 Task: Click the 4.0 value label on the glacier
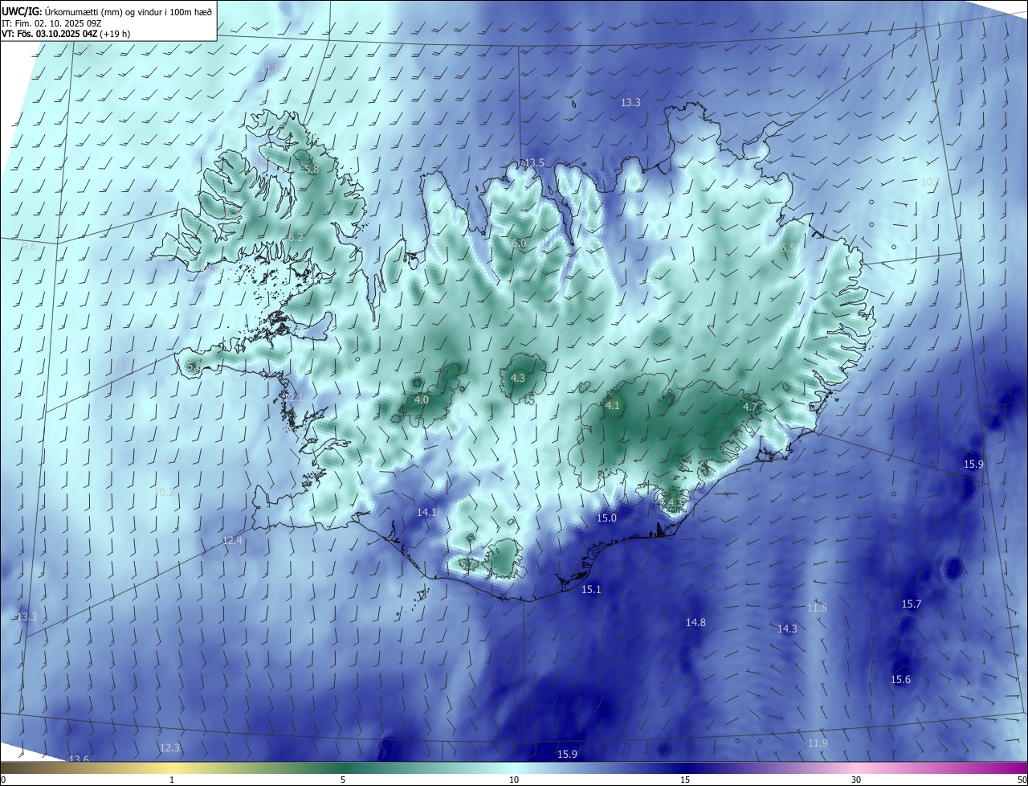tap(422, 399)
